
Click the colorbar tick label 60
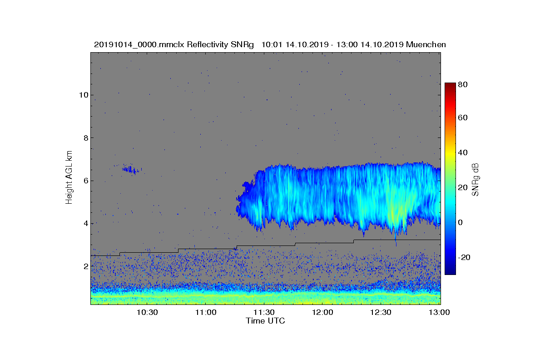[463, 118]
